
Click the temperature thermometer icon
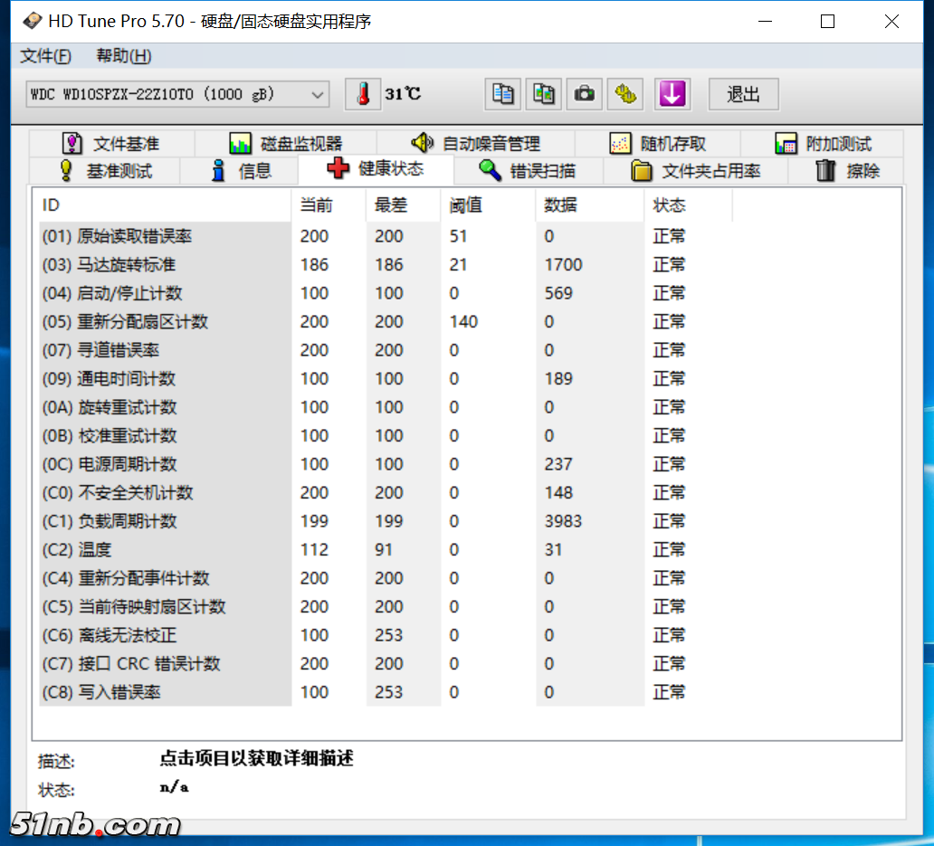tap(362, 94)
